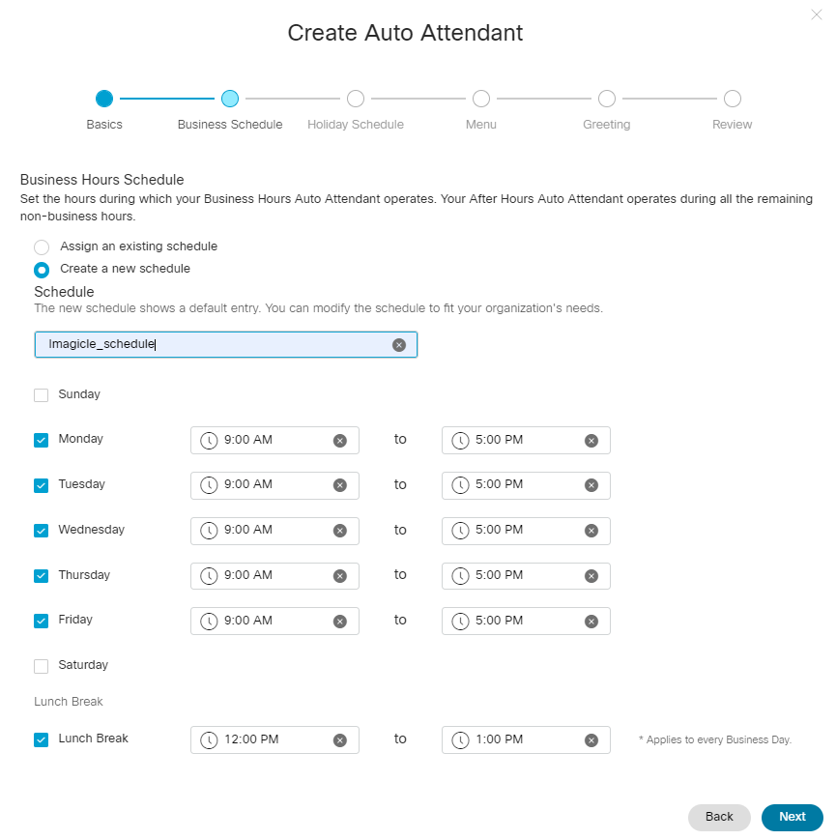Select Assign an existing schedule option

42,247
